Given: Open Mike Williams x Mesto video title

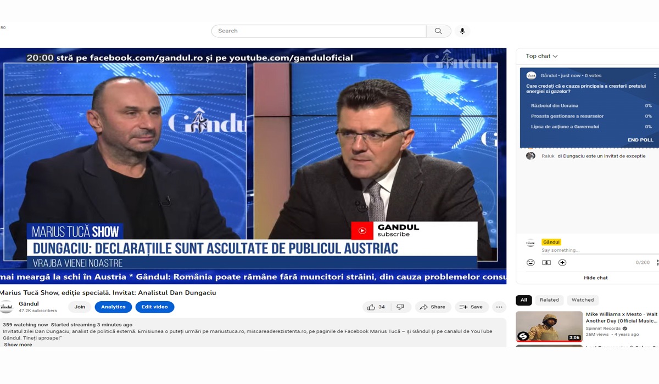Looking at the screenshot, I should pyautogui.click(x=622, y=318).
